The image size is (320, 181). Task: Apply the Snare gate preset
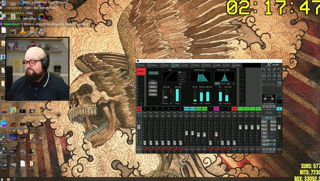coord(153,87)
